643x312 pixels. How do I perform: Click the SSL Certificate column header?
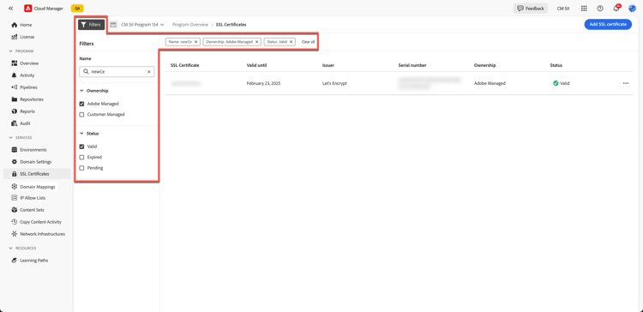click(185, 66)
